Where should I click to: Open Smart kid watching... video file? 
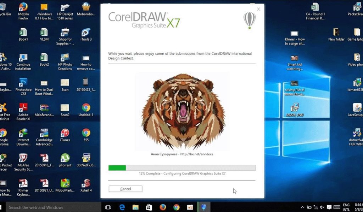pos(295,63)
